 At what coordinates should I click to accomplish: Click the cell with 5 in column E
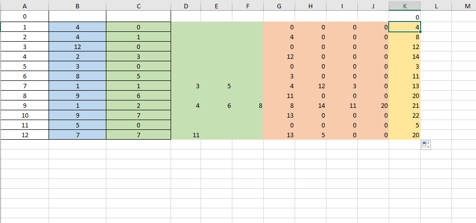coord(216,86)
